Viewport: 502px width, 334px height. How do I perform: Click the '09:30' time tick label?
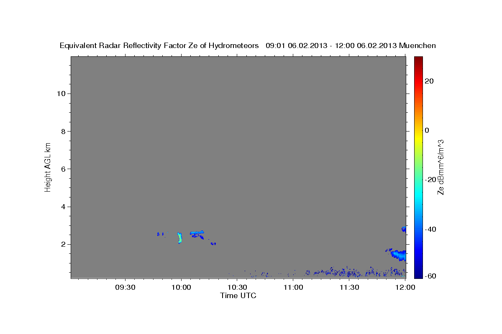(125, 287)
